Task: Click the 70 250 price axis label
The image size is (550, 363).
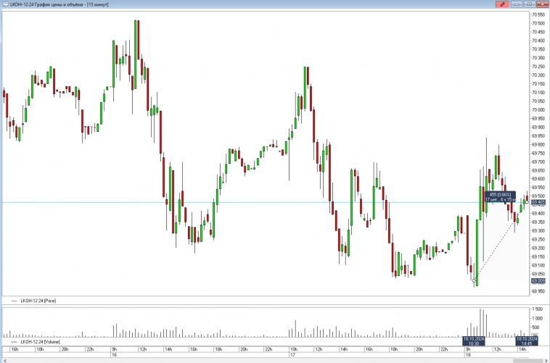Action: (538, 67)
